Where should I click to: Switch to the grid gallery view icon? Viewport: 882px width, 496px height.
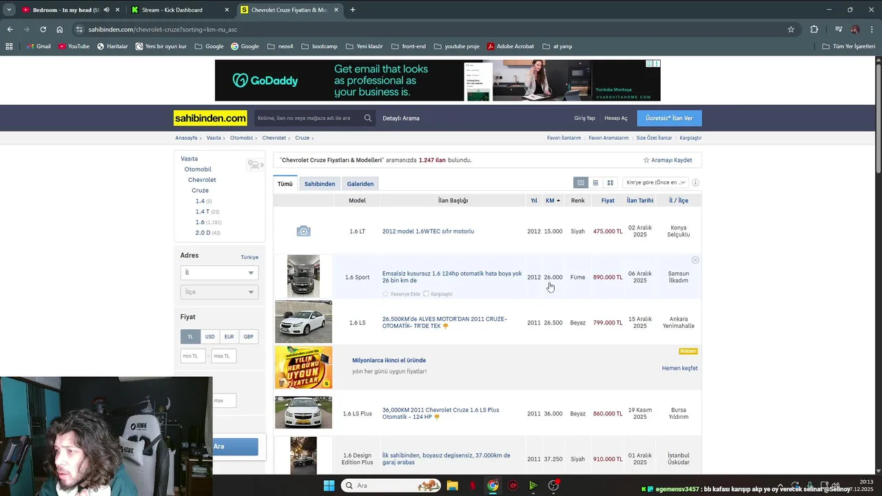(610, 183)
